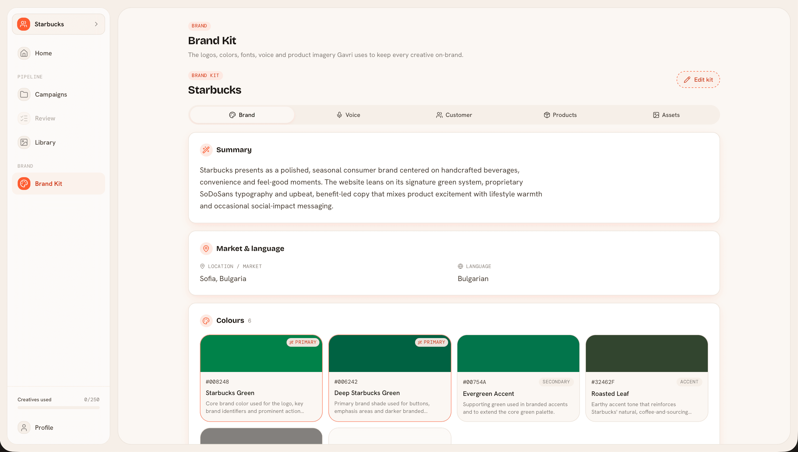
Task: Click the 'Roasted Leaf' colour name
Action: (x=610, y=394)
